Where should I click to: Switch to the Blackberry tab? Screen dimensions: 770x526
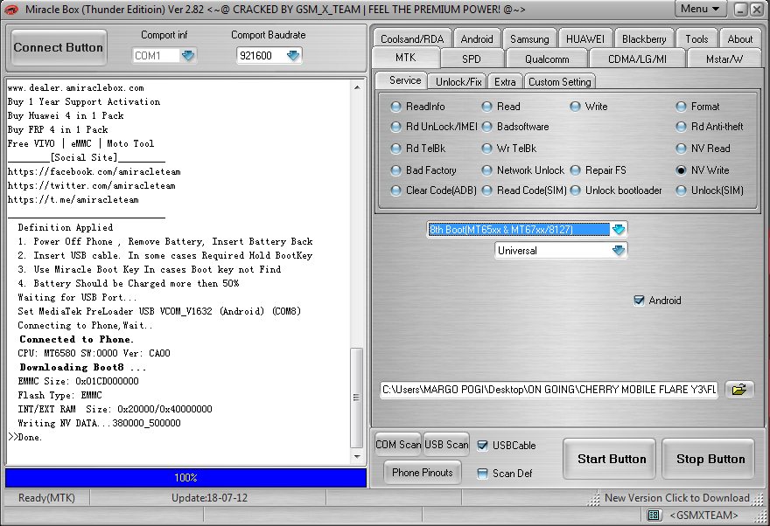point(644,38)
